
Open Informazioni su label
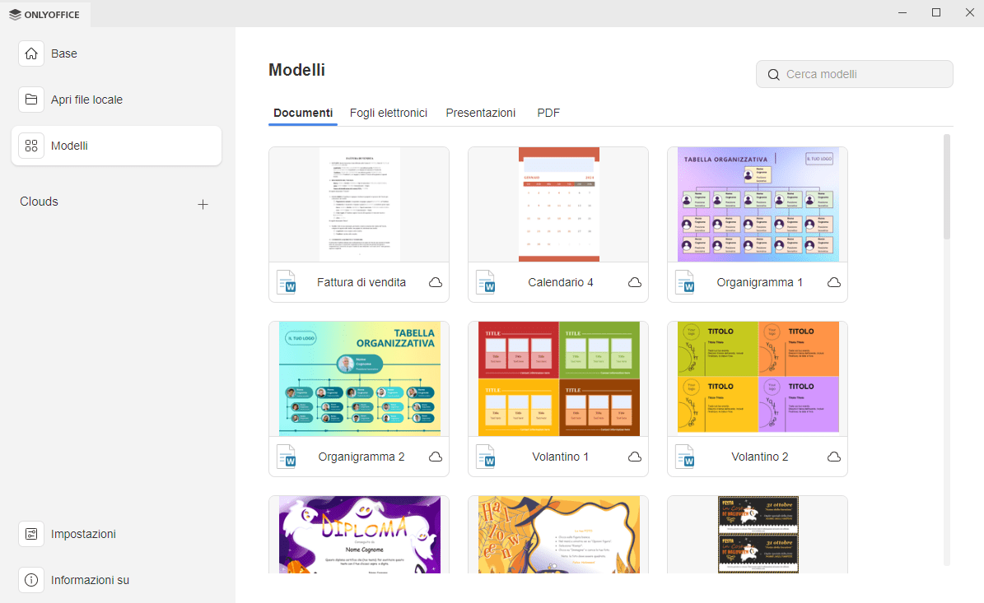(90, 580)
